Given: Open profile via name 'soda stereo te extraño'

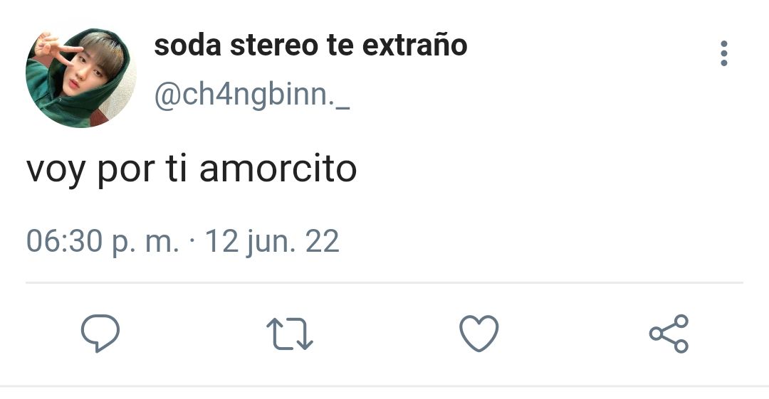Looking at the screenshot, I should point(310,45).
